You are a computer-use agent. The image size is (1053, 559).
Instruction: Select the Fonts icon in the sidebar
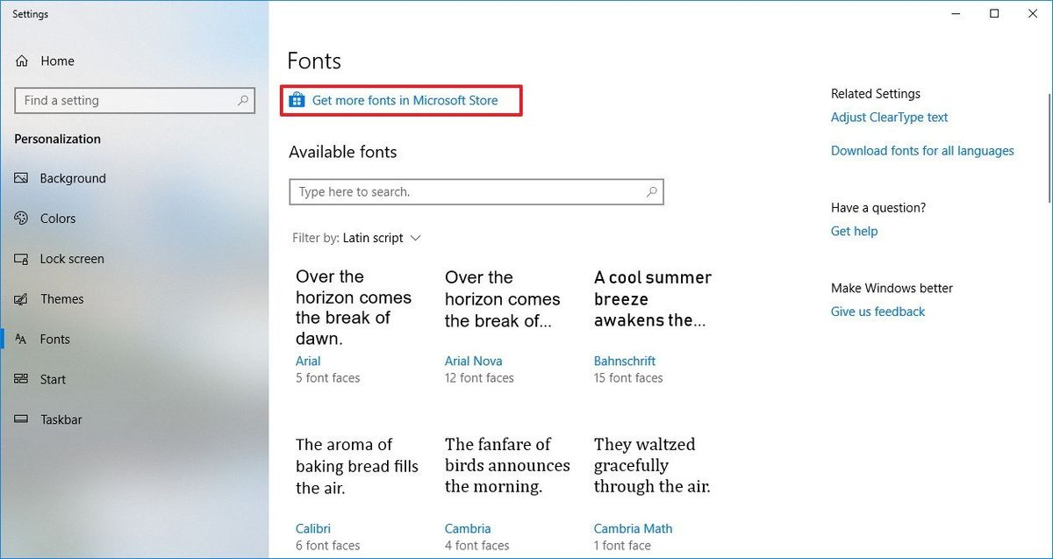coord(21,340)
